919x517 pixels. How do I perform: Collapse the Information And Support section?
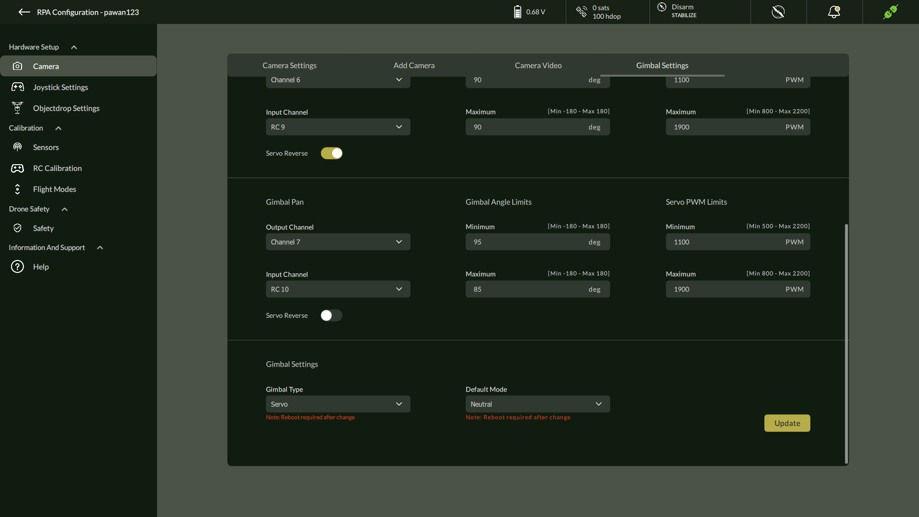click(100, 247)
